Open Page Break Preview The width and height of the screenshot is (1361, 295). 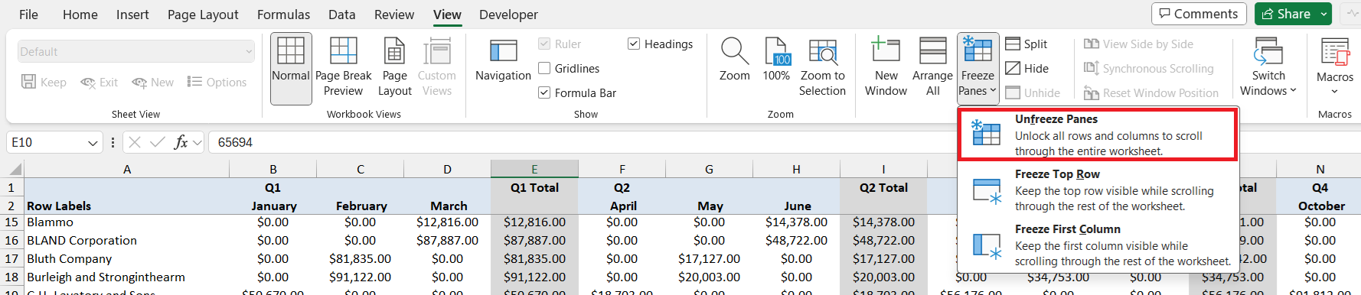pos(343,68)
